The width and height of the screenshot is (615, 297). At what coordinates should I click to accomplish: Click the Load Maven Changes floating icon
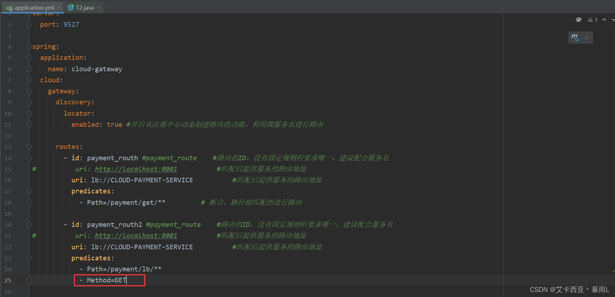575,37
